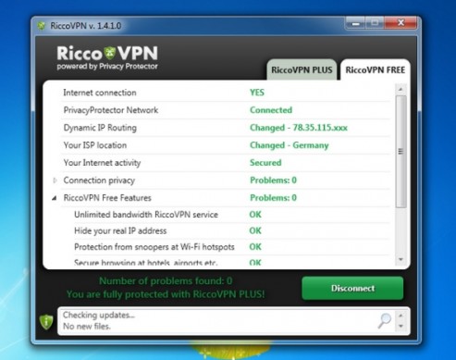
Task: Click 'You are fully protected' message
Action: coord(166,294)
